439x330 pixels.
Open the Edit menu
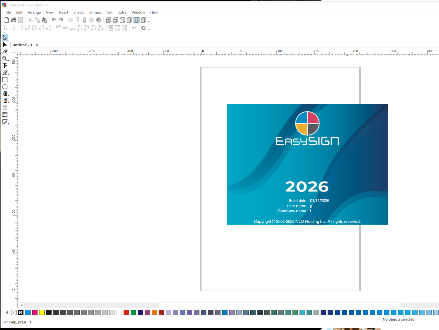click(19, 12)
